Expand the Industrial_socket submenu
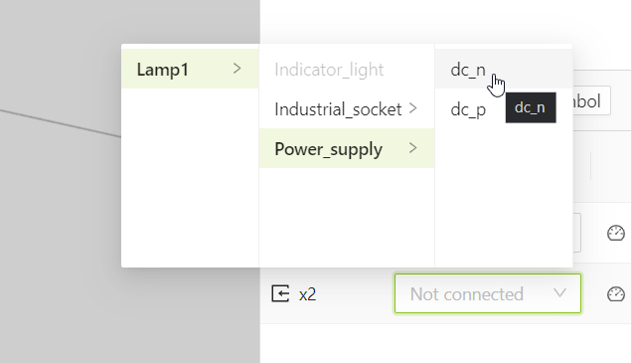 347,109
